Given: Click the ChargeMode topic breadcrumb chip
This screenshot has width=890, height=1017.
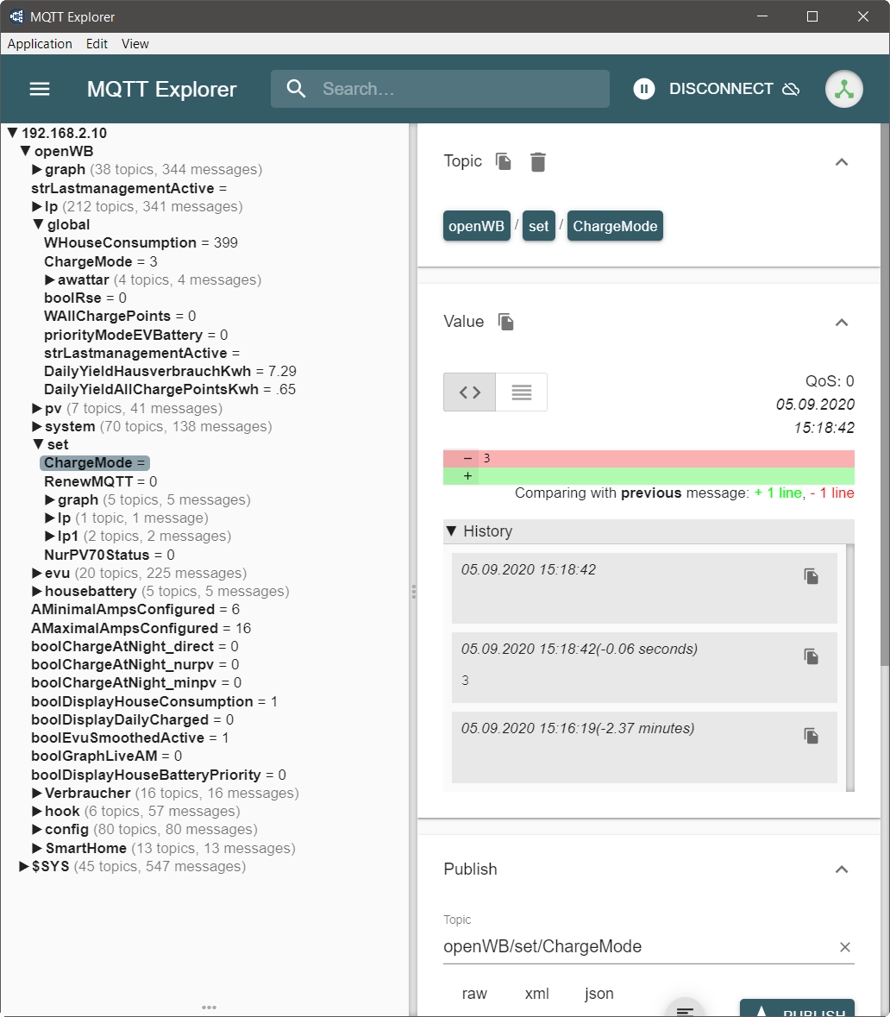Looking at the screenshot, I should coord(615,226).
